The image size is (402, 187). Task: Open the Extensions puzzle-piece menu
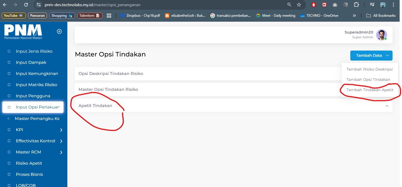point(356,5)
